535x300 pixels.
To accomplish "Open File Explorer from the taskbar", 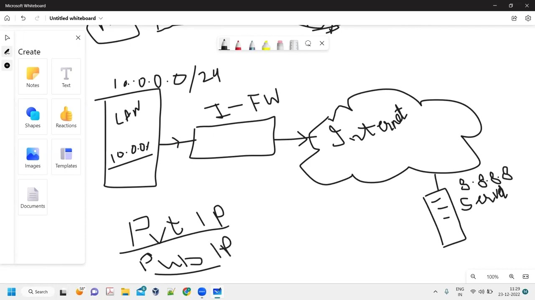I will (125, 292).
